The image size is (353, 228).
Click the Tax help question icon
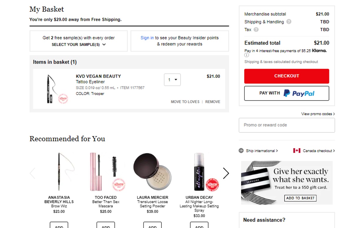coord(256,29)
